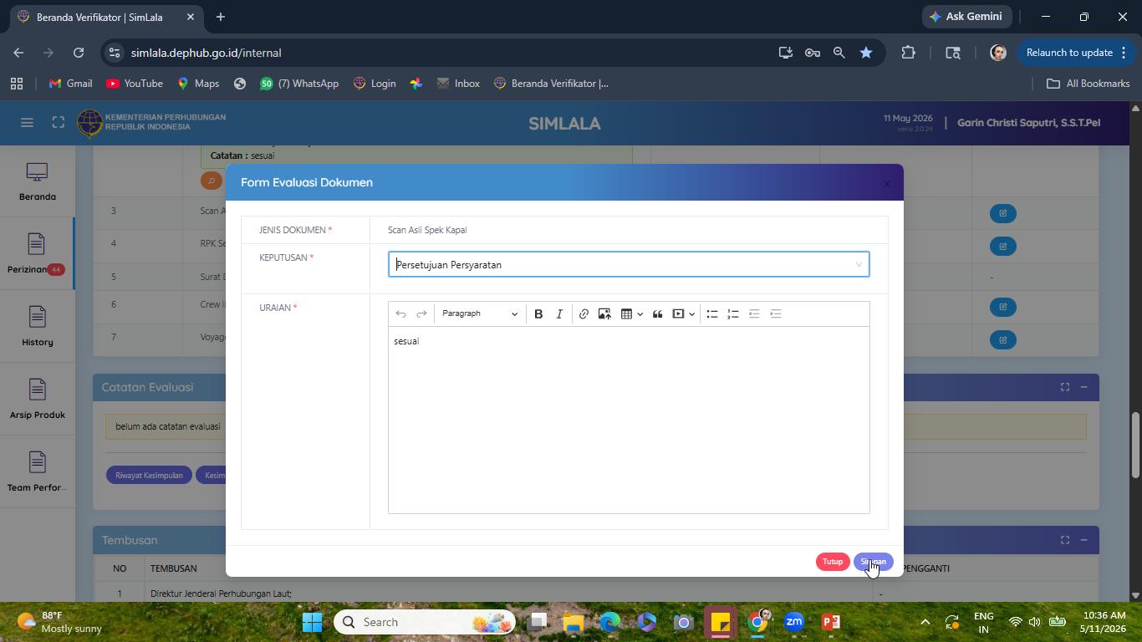Open File Explorer from the taskbar

(573, 622)
